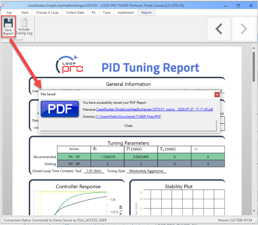Click the vertical scrollbar thumb of report
This screenshot has height=225, width=258.
[253, 67]
